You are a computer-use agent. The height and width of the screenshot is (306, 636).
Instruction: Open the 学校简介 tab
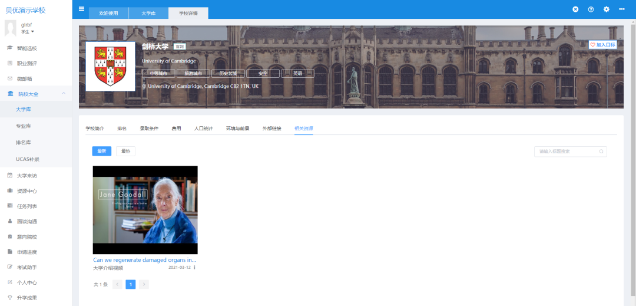(95, 129)
